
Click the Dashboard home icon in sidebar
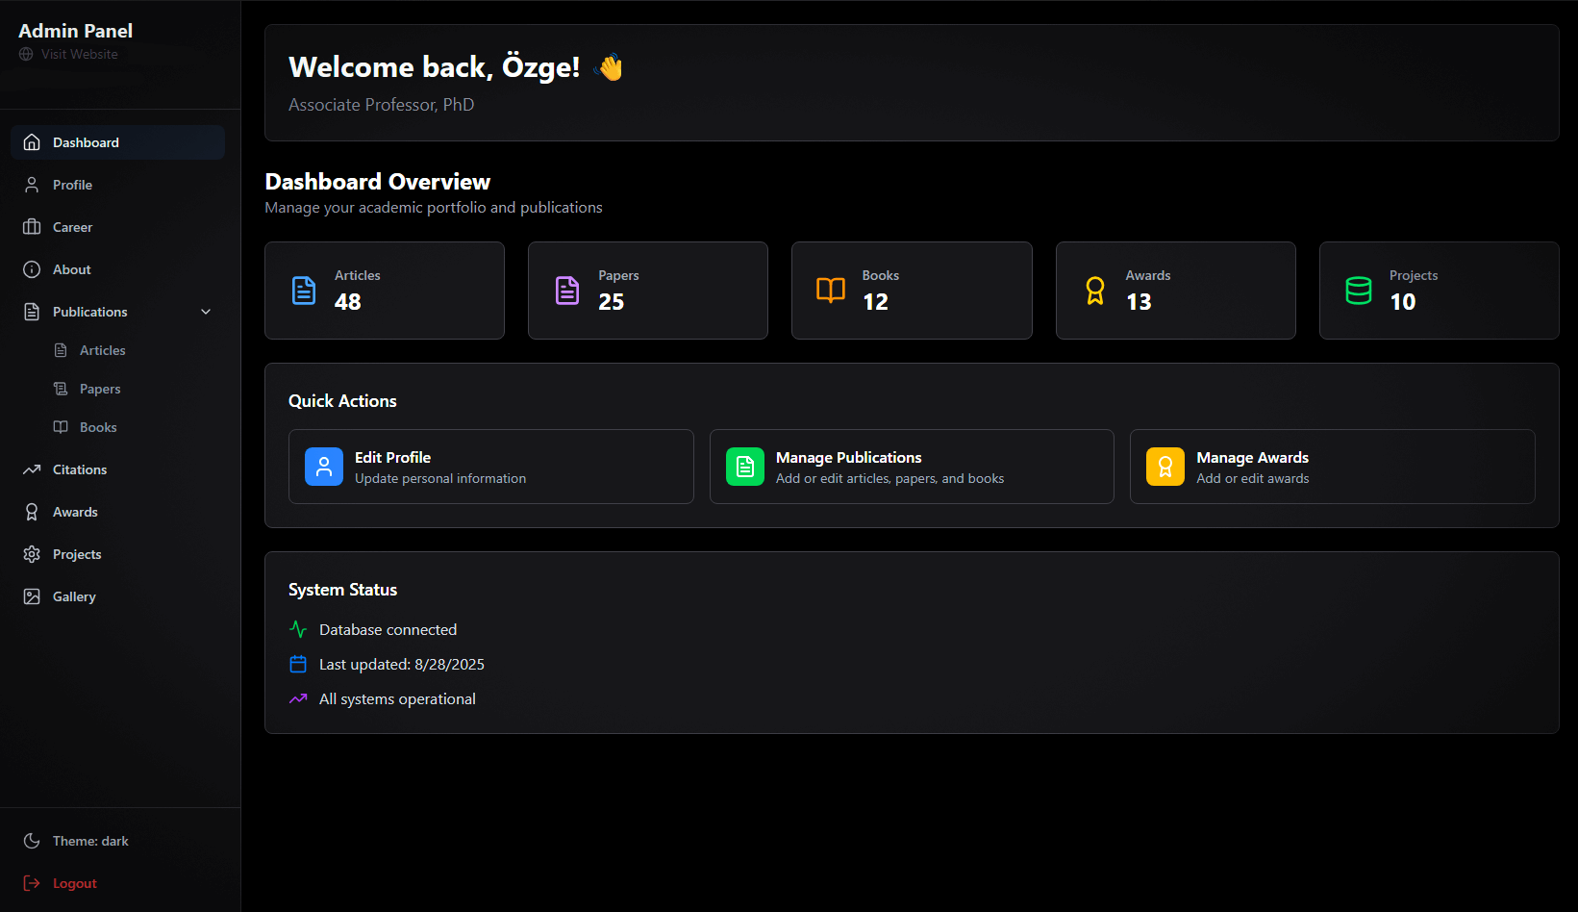pos(32,142)
